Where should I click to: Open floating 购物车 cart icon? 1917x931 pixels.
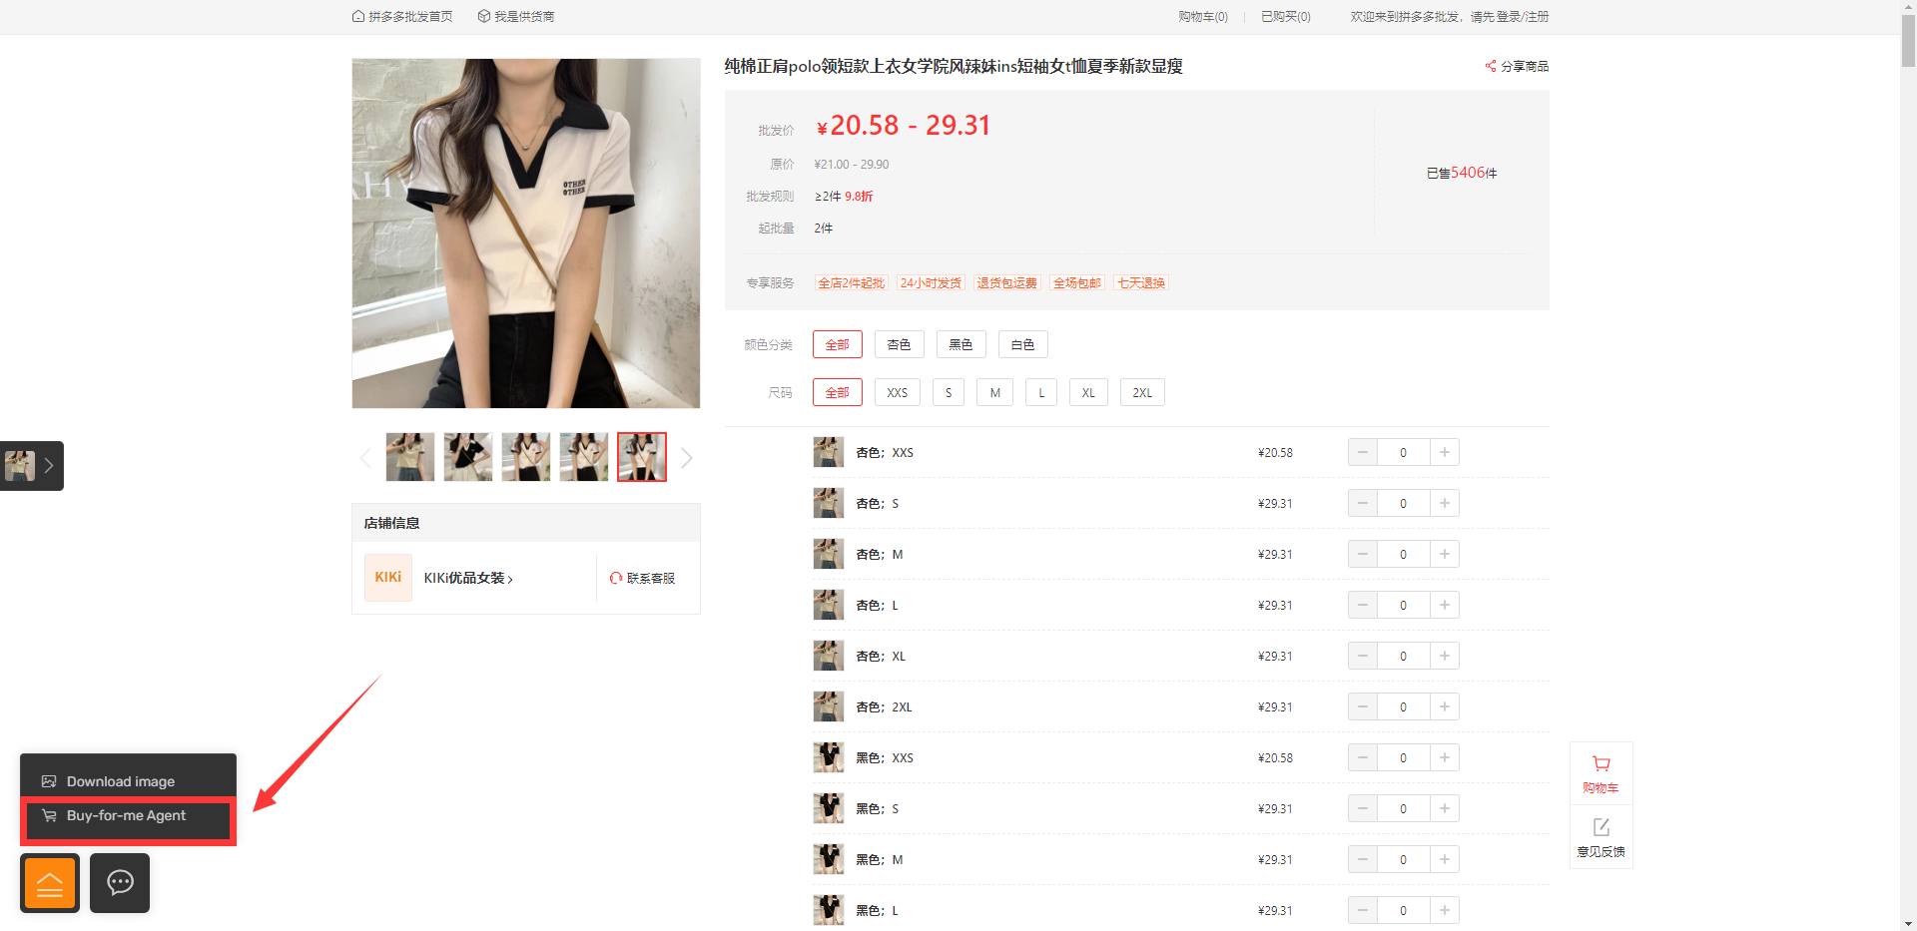click(x=1600, y=774)
